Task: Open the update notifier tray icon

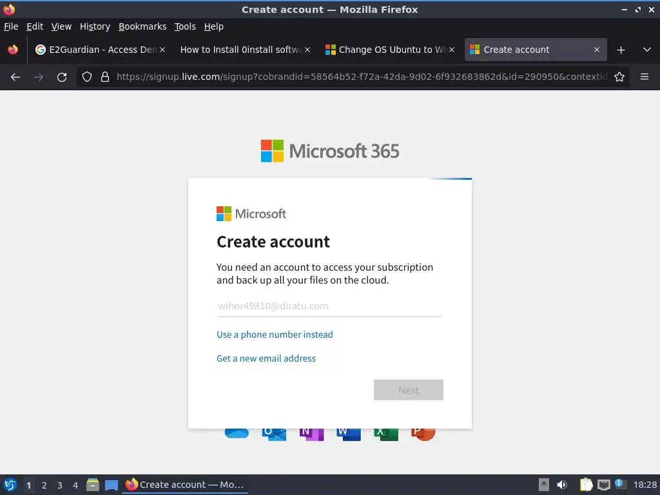Action: [621, 484]
